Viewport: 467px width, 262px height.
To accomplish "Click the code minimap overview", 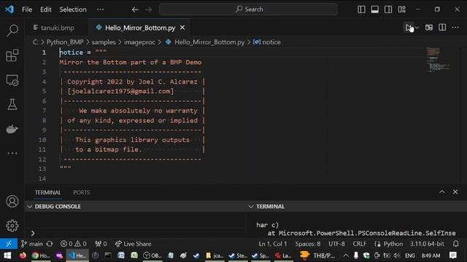I will coord(438,60).
